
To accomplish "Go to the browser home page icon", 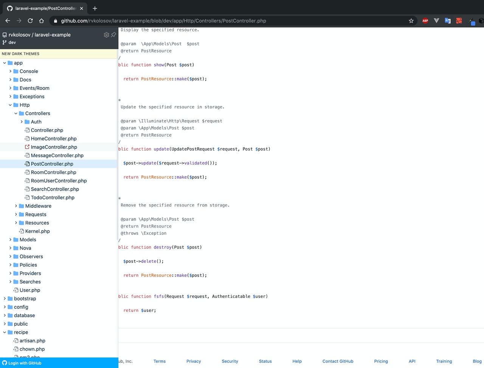I will [x=42, y=21].
